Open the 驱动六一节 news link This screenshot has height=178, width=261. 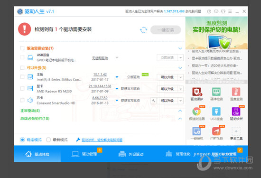coord(215,66)
